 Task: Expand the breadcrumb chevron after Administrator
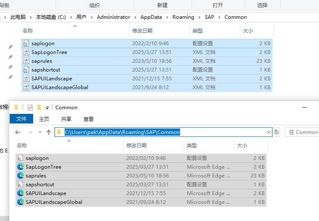coord(135,17)
